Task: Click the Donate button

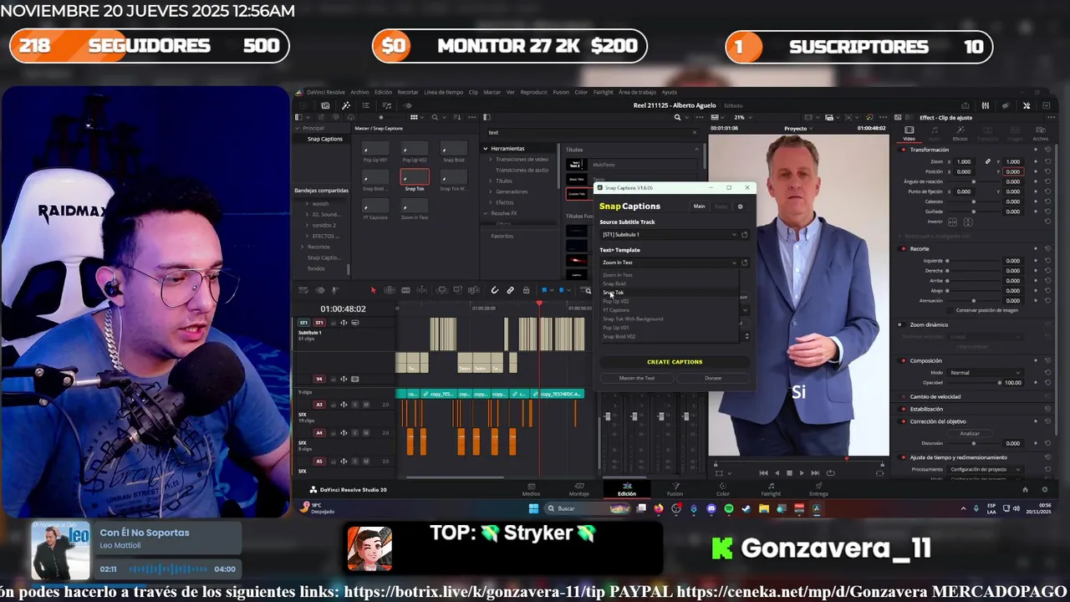Action: coord(713,378)
